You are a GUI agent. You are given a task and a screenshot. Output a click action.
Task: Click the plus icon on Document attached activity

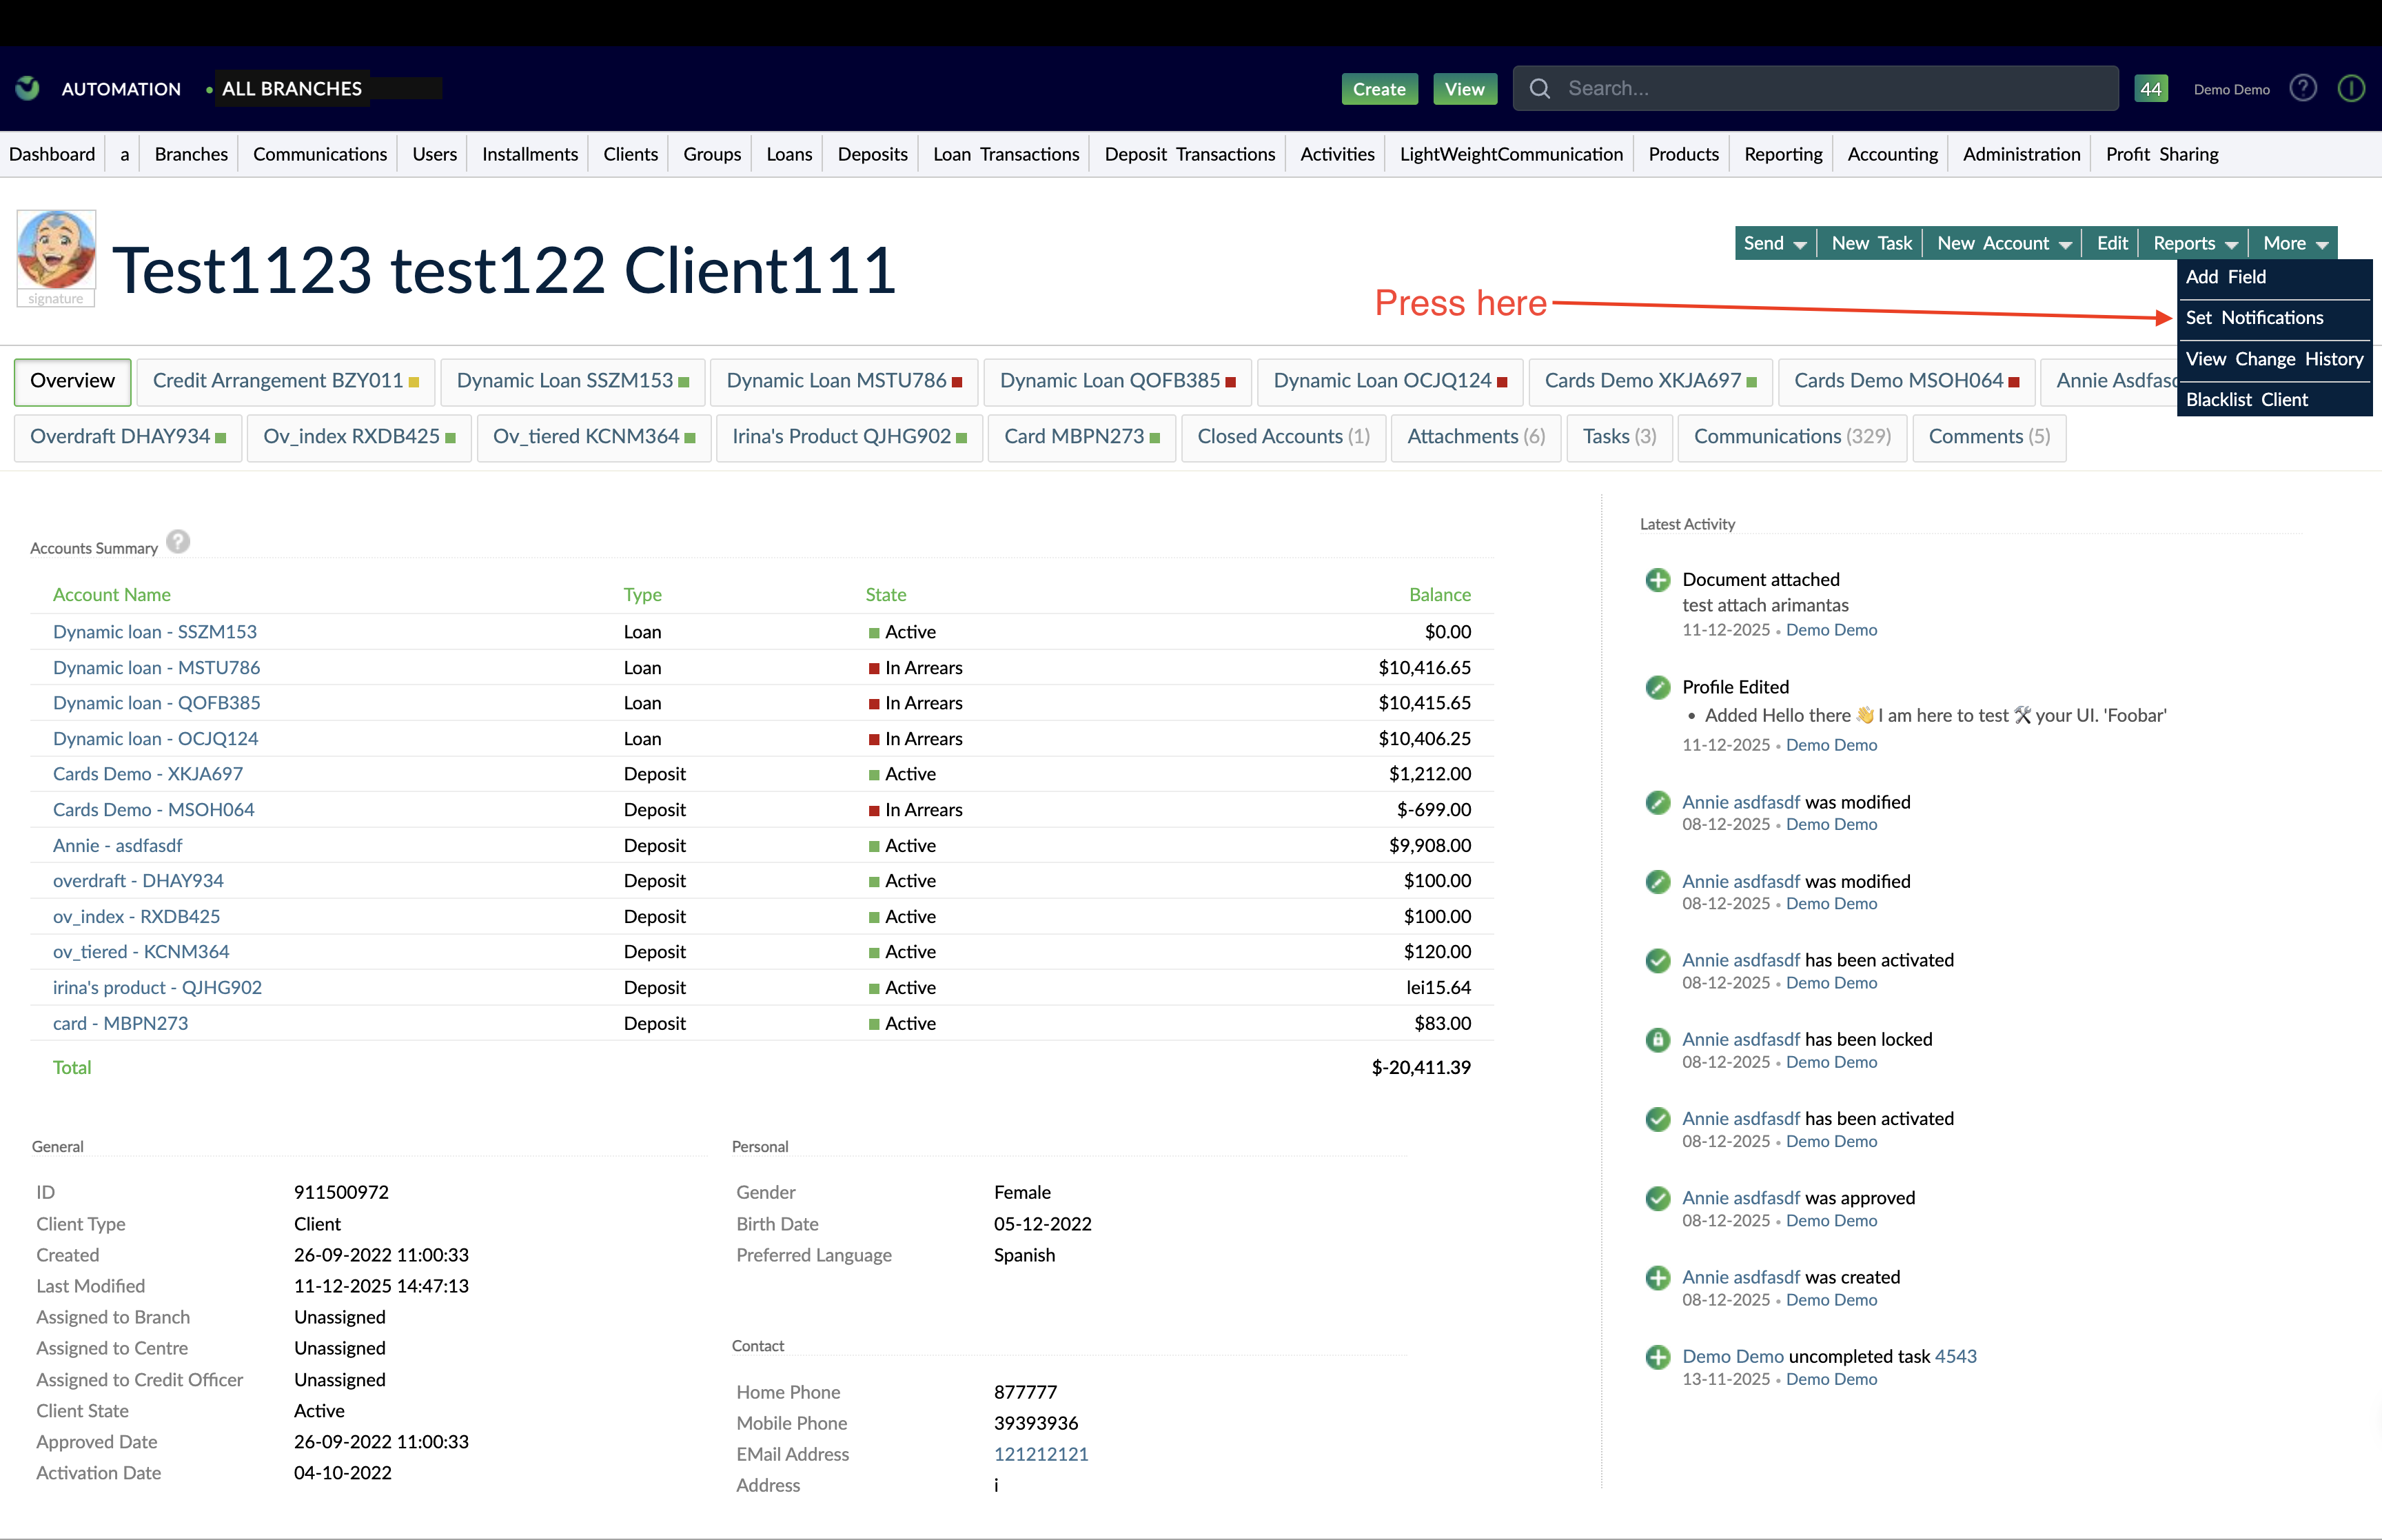pos(1658,579)
